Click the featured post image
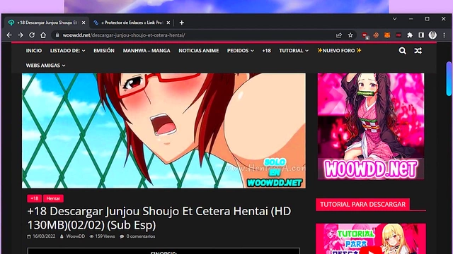The image size is (453, 254). pyautogui.click(x=164, y=131)
